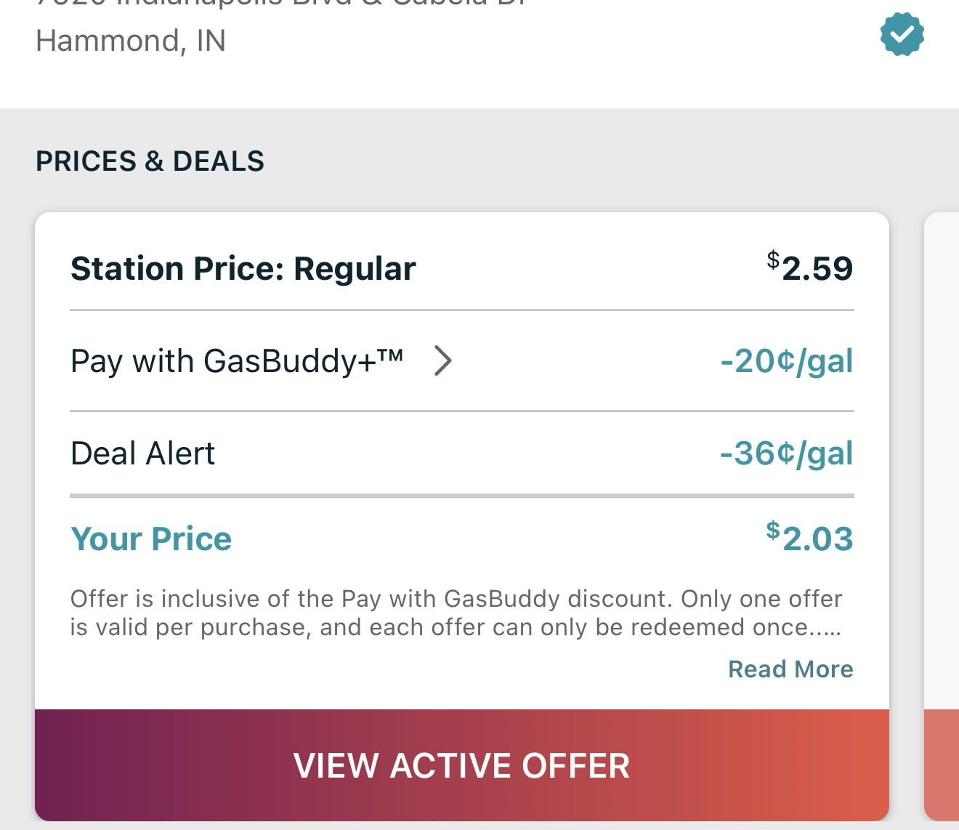Tap the verified station checkmark badge
This screenshot has height=830, width=959.
[902, 35]
